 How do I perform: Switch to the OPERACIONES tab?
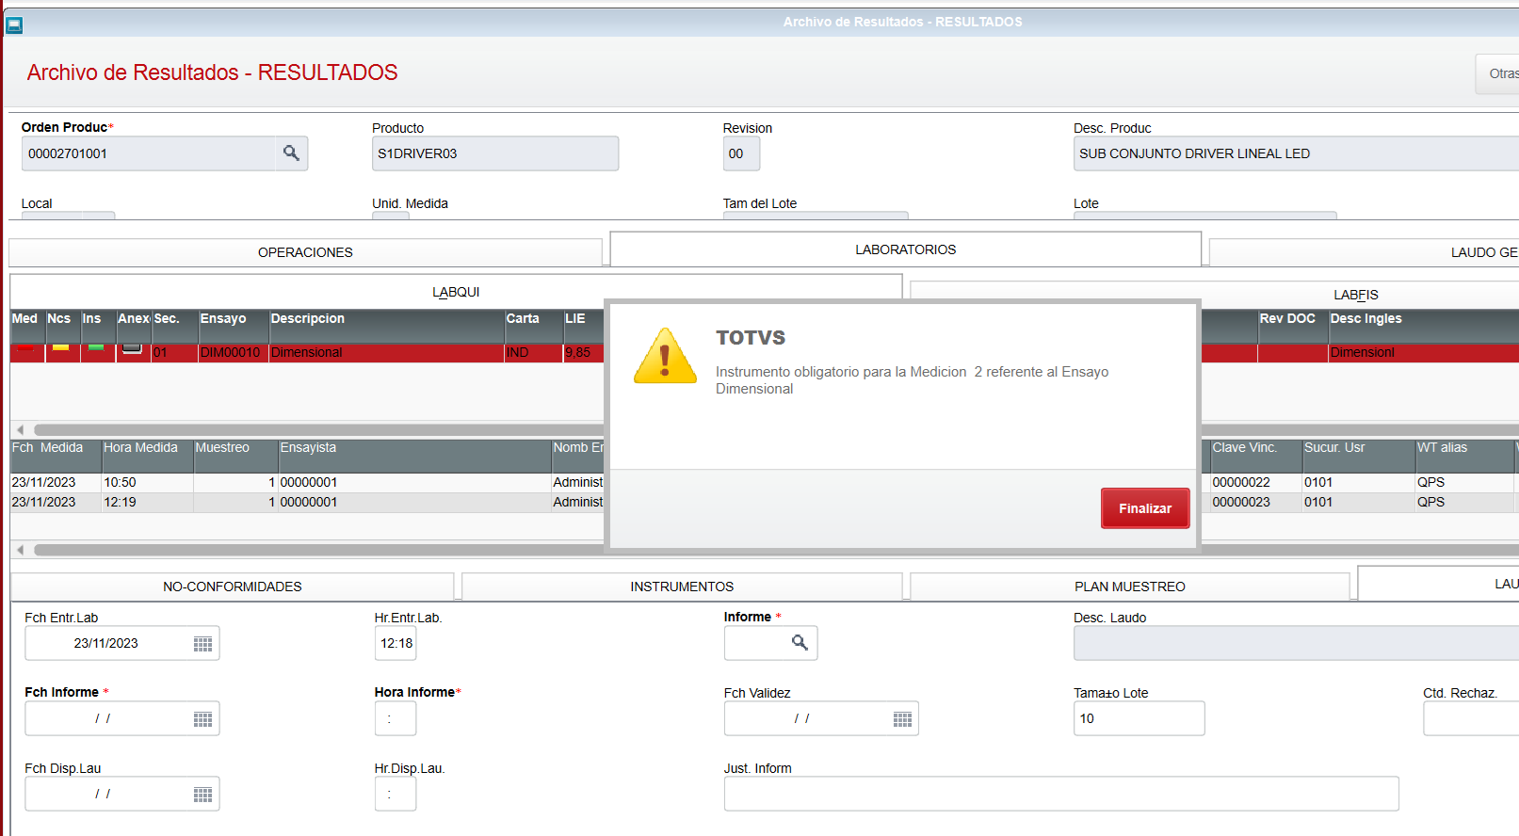(x=305, y=252)
